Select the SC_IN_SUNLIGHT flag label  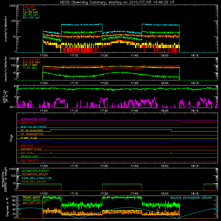point(32,130)
